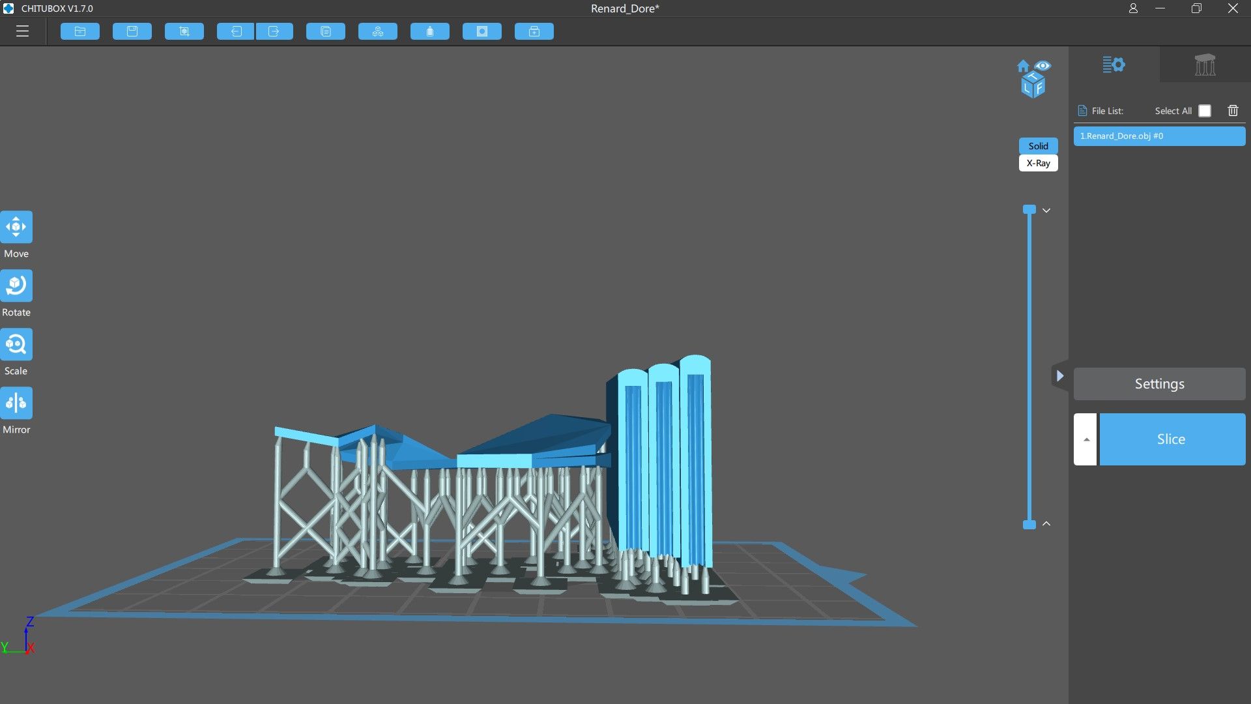Click the top handle of layer slider
Viewport: 1251px width, 704px height.
pyautogui.click(x=1029, y=209)
